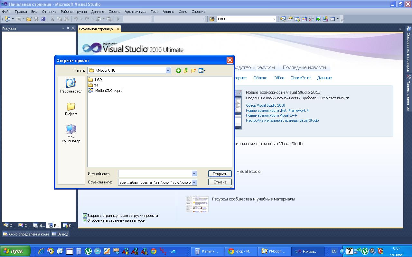The width and height of the screenshot is (412, 257).
Task: Click the Отмена button
Action: (x=220, y=182)
